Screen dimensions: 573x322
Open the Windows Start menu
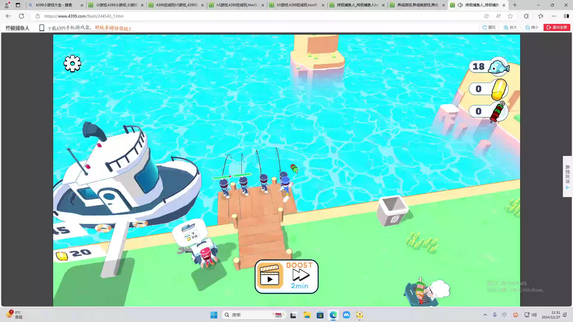tap(214, 315)
